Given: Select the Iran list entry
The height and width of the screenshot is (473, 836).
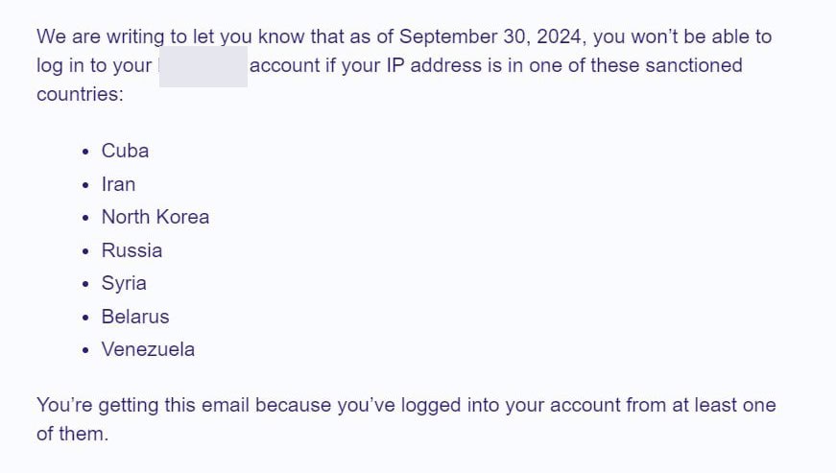Looking at the screenshot, I should 118,184.
